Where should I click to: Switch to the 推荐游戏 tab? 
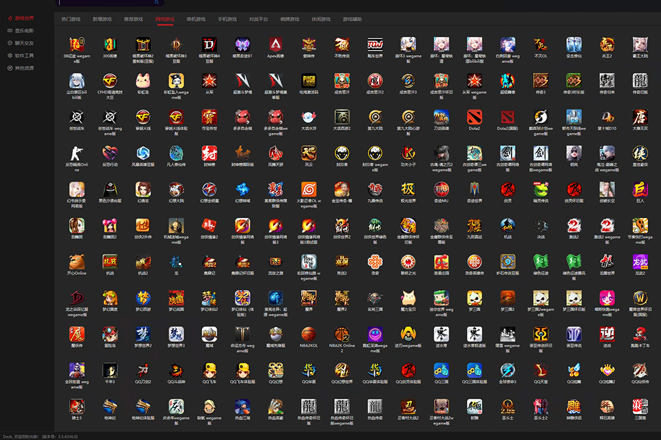coord(133,19)
